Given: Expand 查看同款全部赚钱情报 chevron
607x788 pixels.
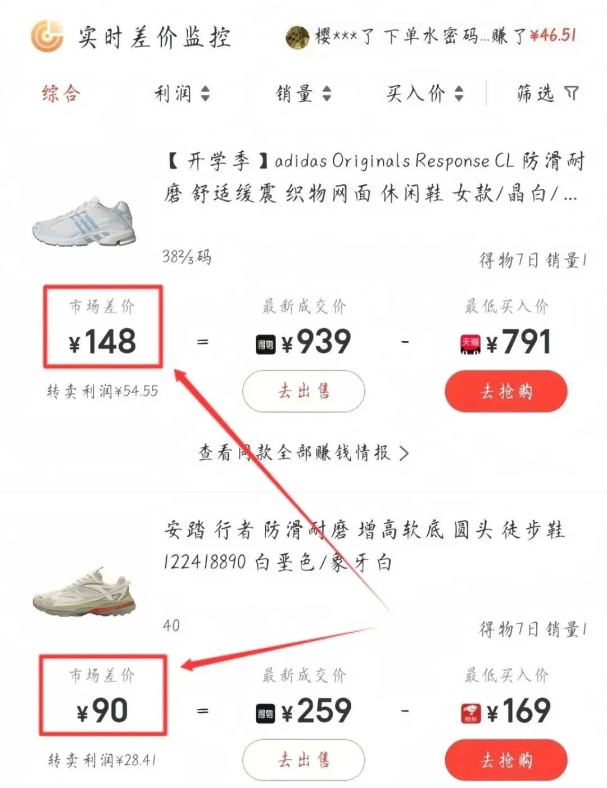Looking at the screenshot, I should point(404,453).
